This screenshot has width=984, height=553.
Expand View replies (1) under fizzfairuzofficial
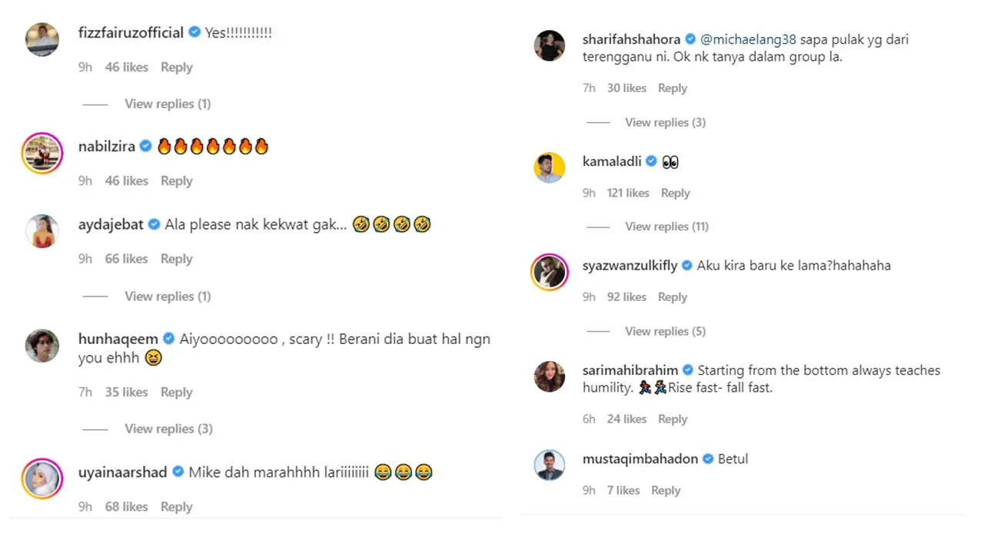168,104
